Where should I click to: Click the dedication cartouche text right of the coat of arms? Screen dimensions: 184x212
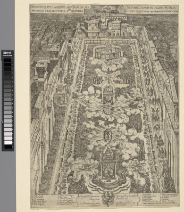[126, 200]
